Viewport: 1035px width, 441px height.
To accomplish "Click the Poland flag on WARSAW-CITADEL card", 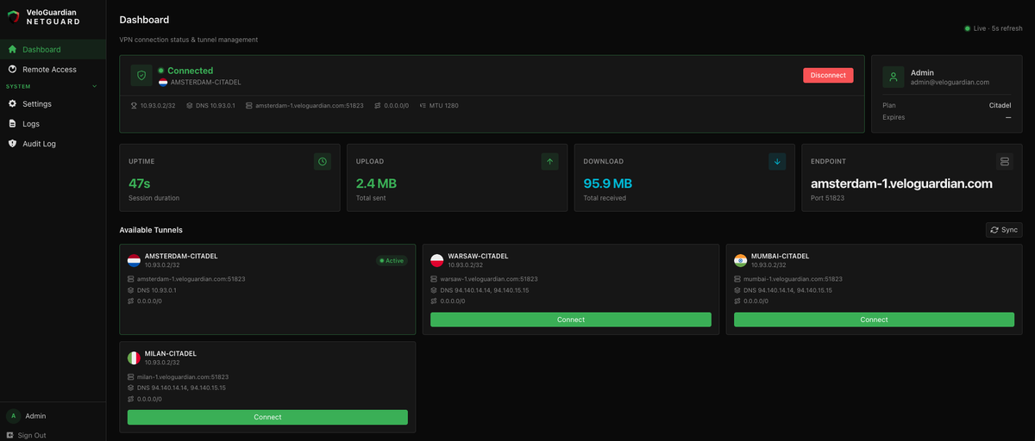I will pos(436,260).
